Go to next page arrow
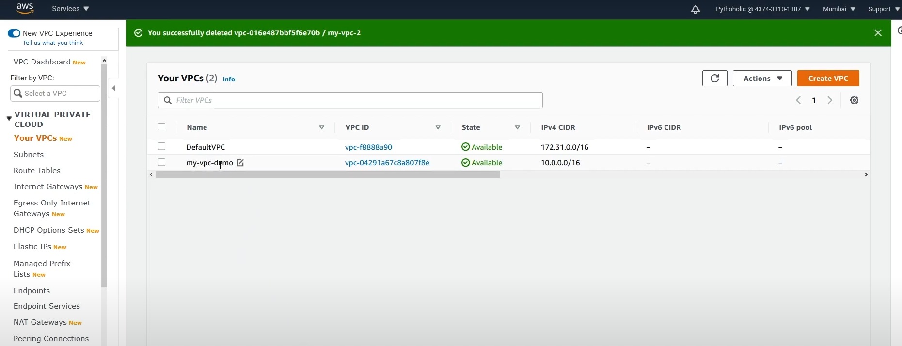Screen dimensions: 902x346 click(830, 100)
